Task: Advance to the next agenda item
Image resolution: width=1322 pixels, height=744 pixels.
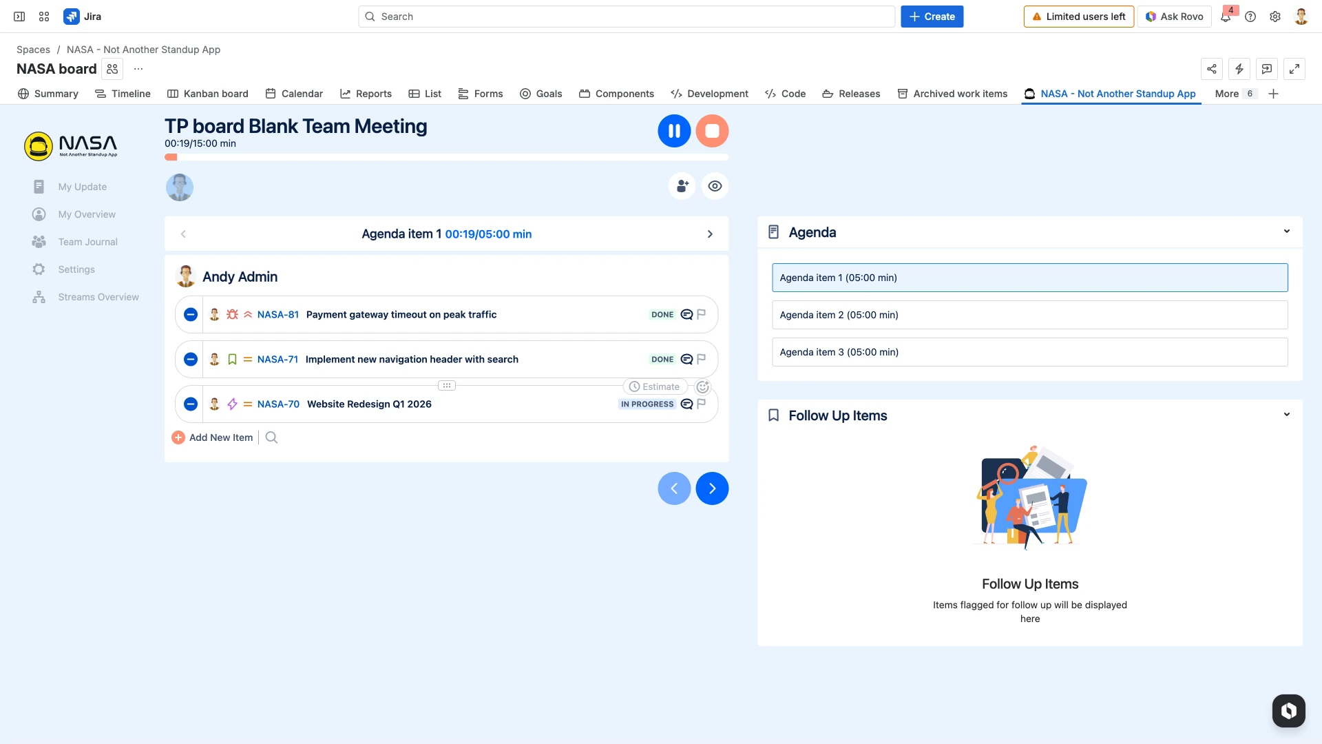Action: pos(711,234)
